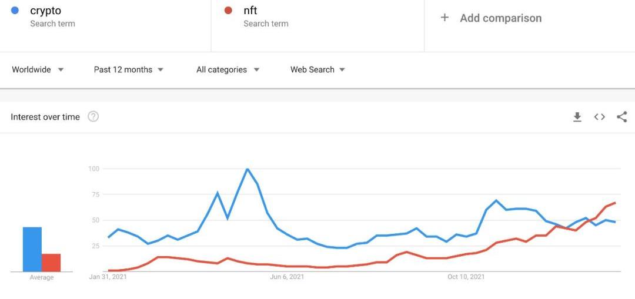635x299 pixels.
Task: Select the Oct 10, 2021 axis label
Action: pos(466,277)
